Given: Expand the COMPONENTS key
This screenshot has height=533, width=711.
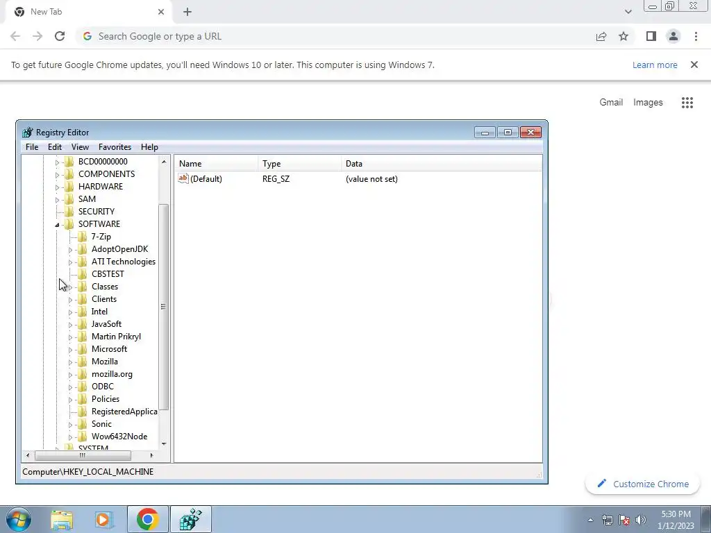Looking at the screenshot, I should pyautogui.click(x=57, y=175).
